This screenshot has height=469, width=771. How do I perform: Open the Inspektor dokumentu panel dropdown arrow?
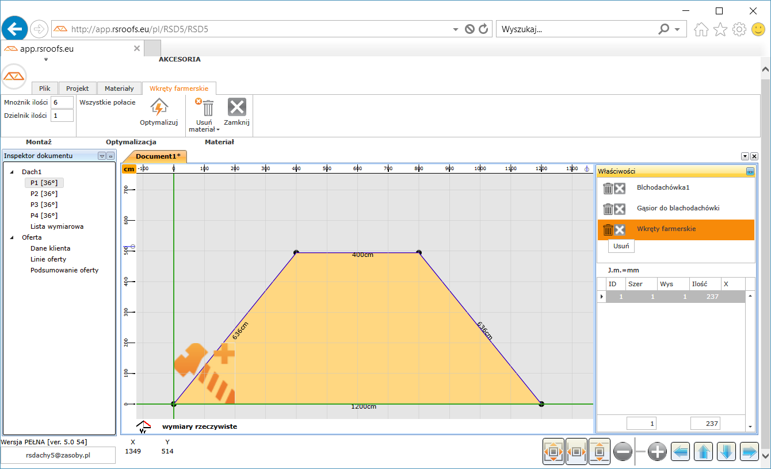point(102,156)
